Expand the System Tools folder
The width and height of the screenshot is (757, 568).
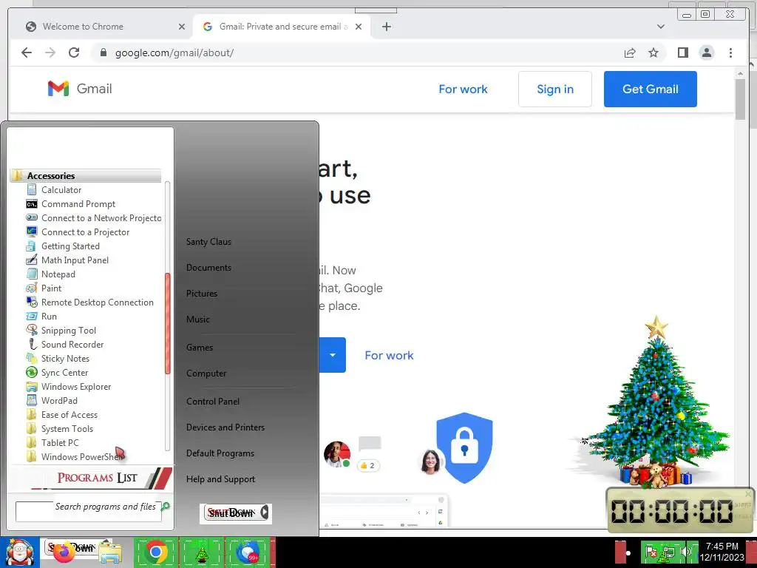67,428
